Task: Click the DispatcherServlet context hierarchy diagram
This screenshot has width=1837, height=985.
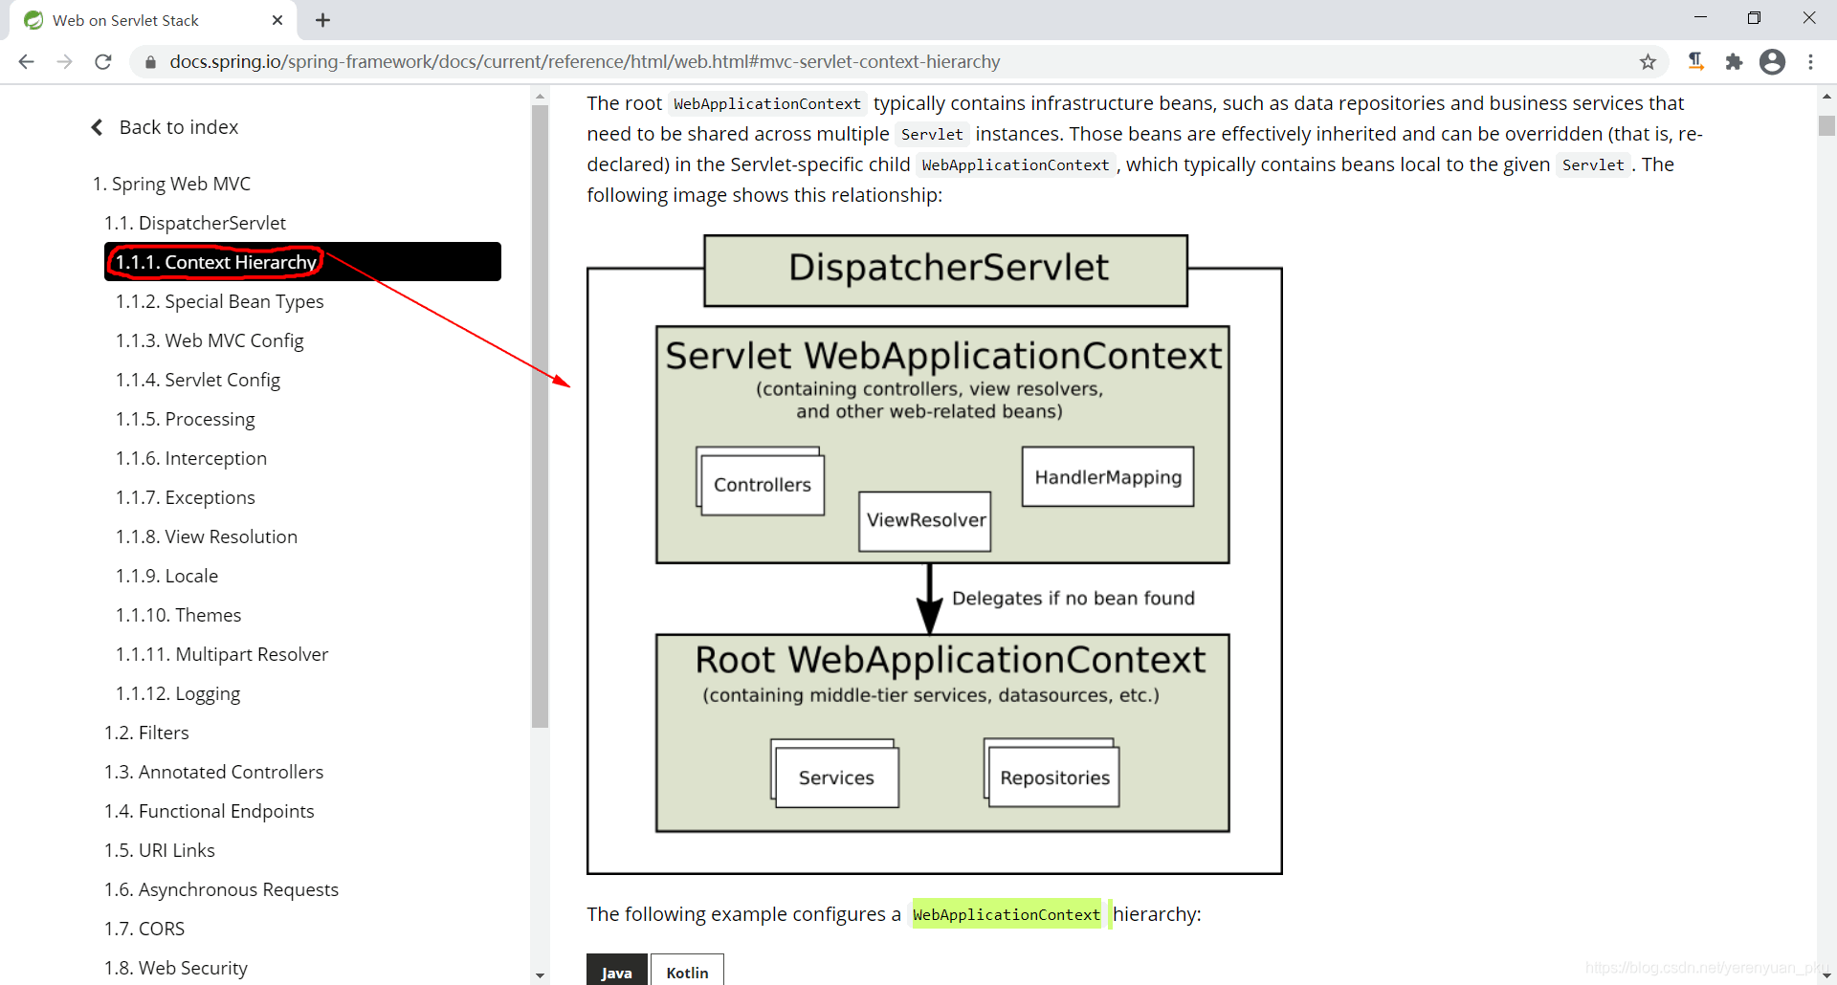Action: [934, 554]
